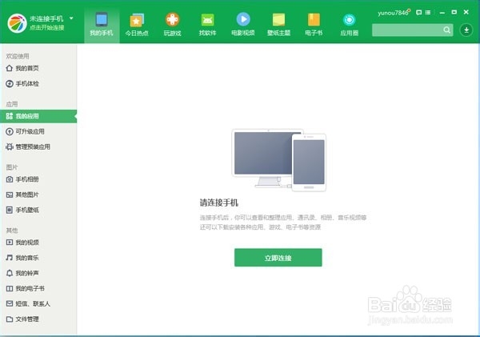480x337 pixels.
Task: Open the feedback speech bubble icon
Action: point(418,12)
